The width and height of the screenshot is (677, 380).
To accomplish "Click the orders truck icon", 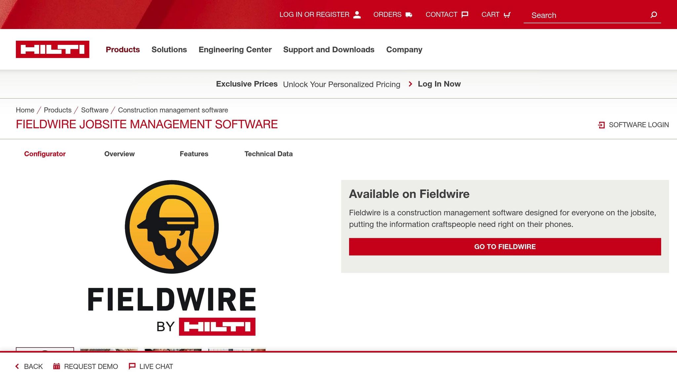I will (x=409, y=15).
